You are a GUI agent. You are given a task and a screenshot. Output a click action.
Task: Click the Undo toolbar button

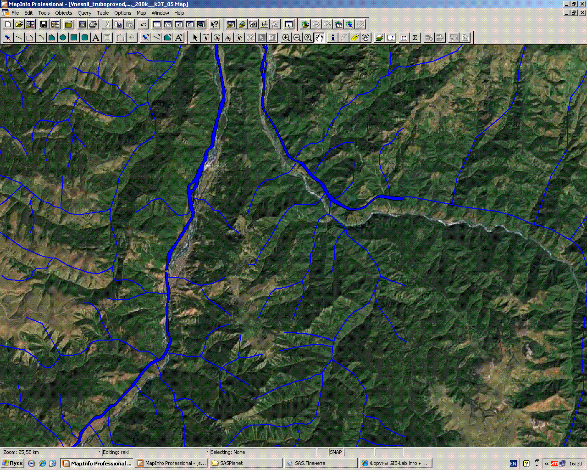[x=144, y=24]
